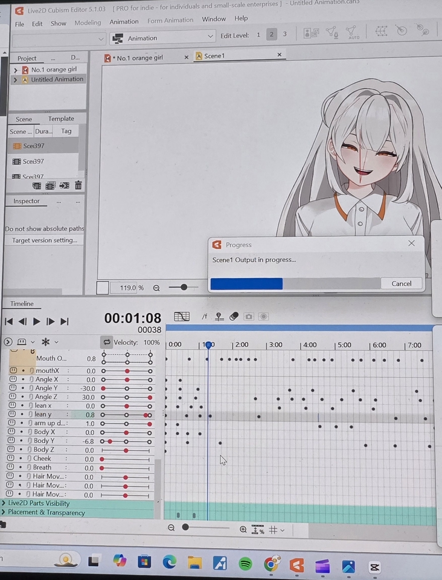442x580 pixels.
Task: Expand the Live2D Parts Visibility group
Action: coord(4,503)
